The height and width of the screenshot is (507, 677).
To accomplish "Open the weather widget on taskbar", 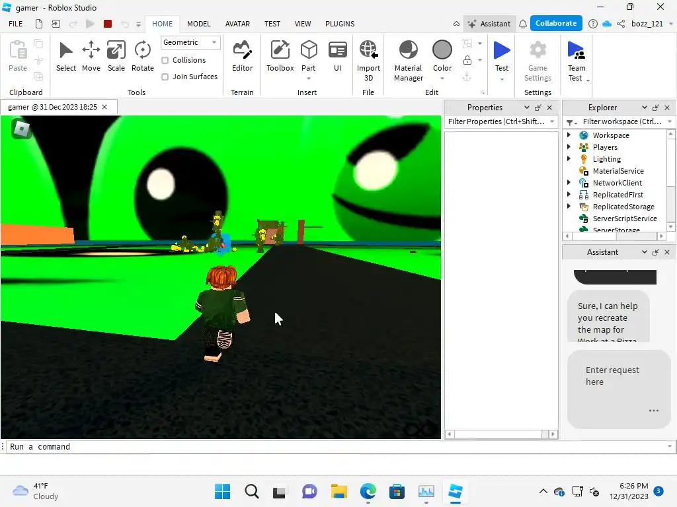I will (36, 491).
